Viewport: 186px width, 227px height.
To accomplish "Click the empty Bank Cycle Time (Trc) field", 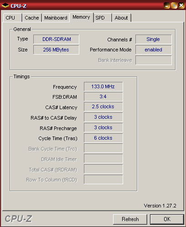I will (x=103, y=148).
